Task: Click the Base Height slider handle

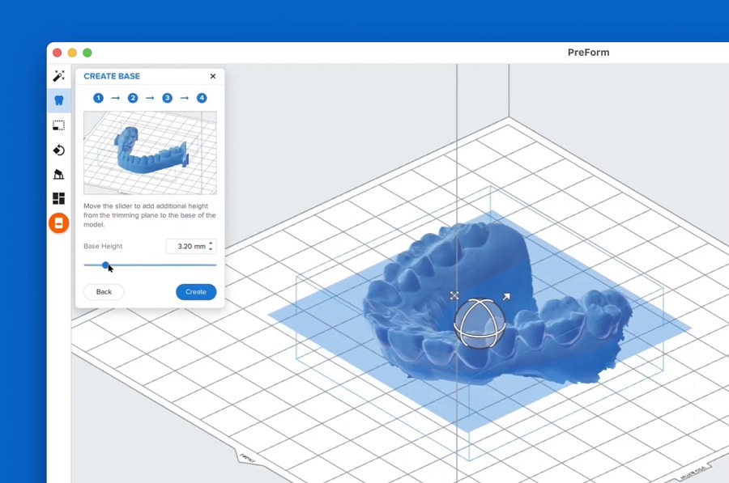Action: 105,265
